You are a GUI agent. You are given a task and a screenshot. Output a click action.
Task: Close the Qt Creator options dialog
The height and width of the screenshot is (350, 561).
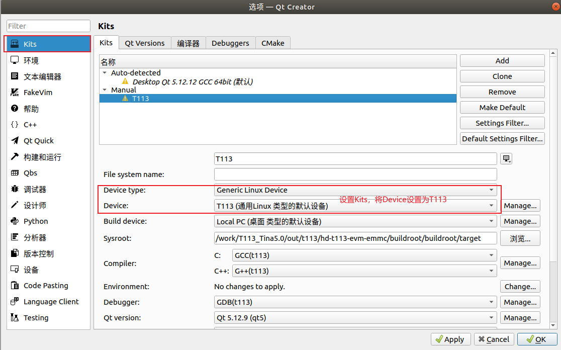(x=555, y=6)
